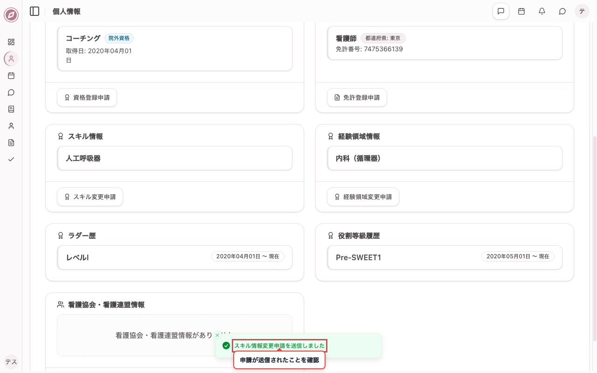Click the 看護協会・看護連盟情報 heading

pos(106,305)
